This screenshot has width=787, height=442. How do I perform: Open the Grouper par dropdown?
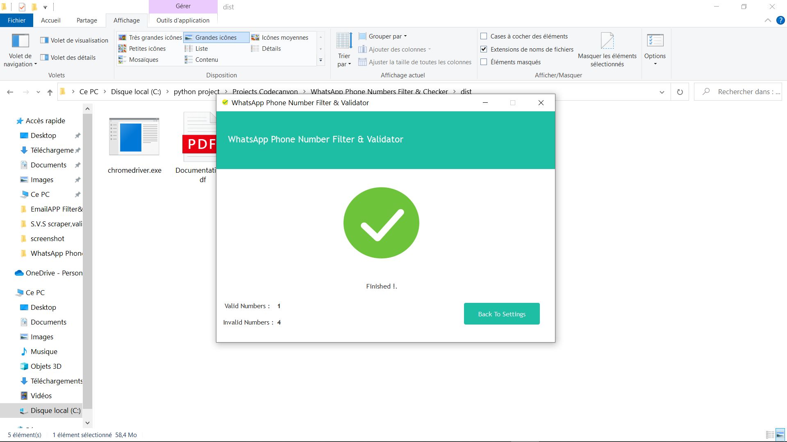pos(383,36)
